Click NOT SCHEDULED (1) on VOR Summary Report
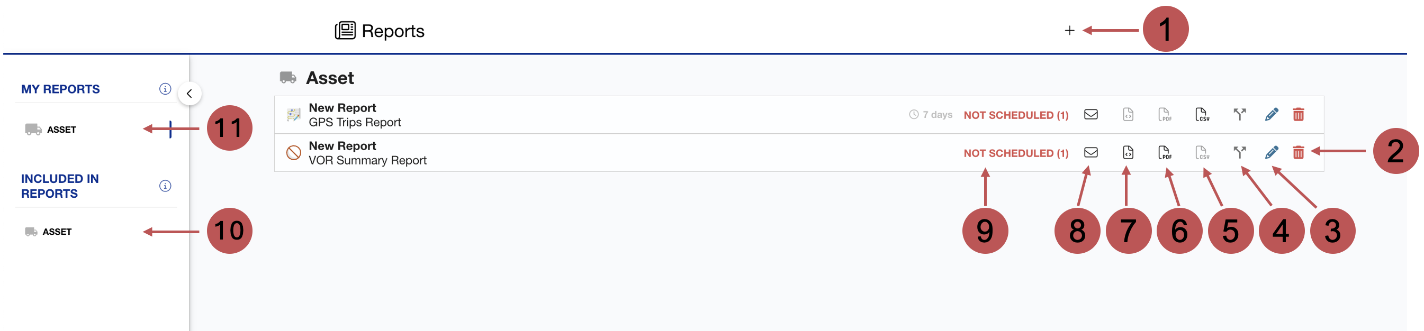This screenshot has width=1424, height=331. point(1015,153)
